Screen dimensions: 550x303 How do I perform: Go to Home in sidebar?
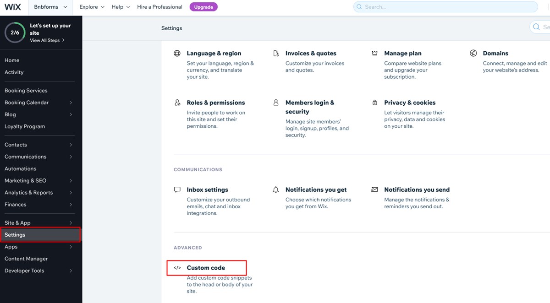(12, 60)
